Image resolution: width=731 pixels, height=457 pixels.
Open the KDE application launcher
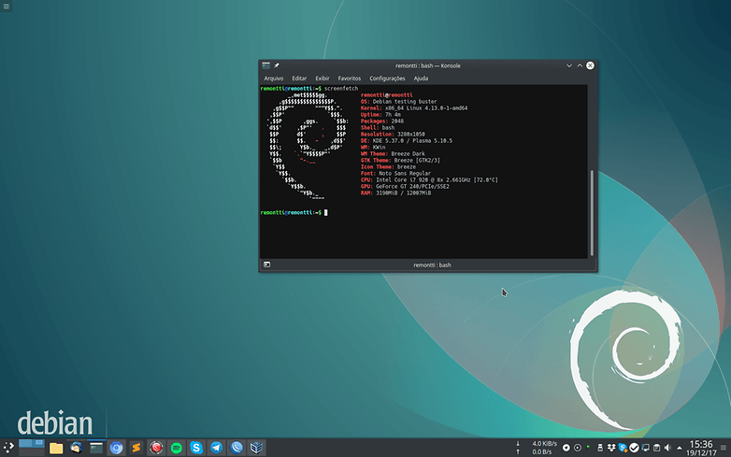tap(8, 448)
